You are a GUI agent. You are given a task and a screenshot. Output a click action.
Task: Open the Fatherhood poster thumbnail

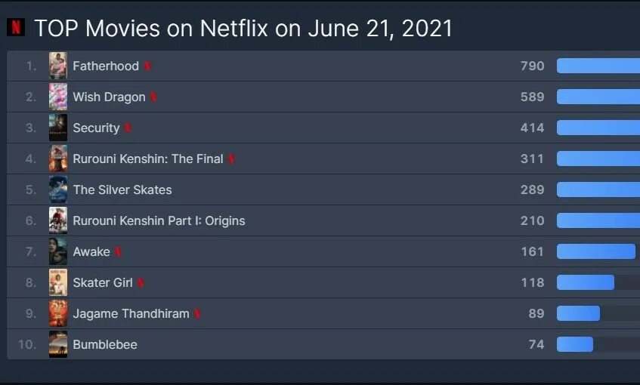point(58,66)
